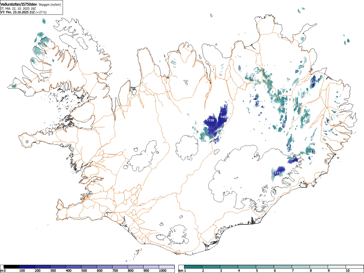Select the 2–3 km teal swatch
Screen dimensions: 364x273
211,267
